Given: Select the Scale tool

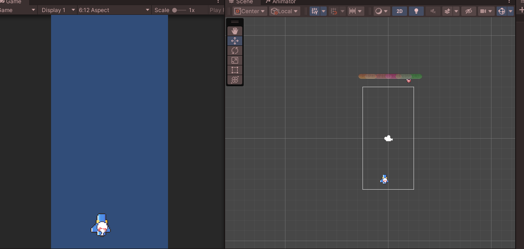Looking at the screenshot, I should click(x=234, y=60).
